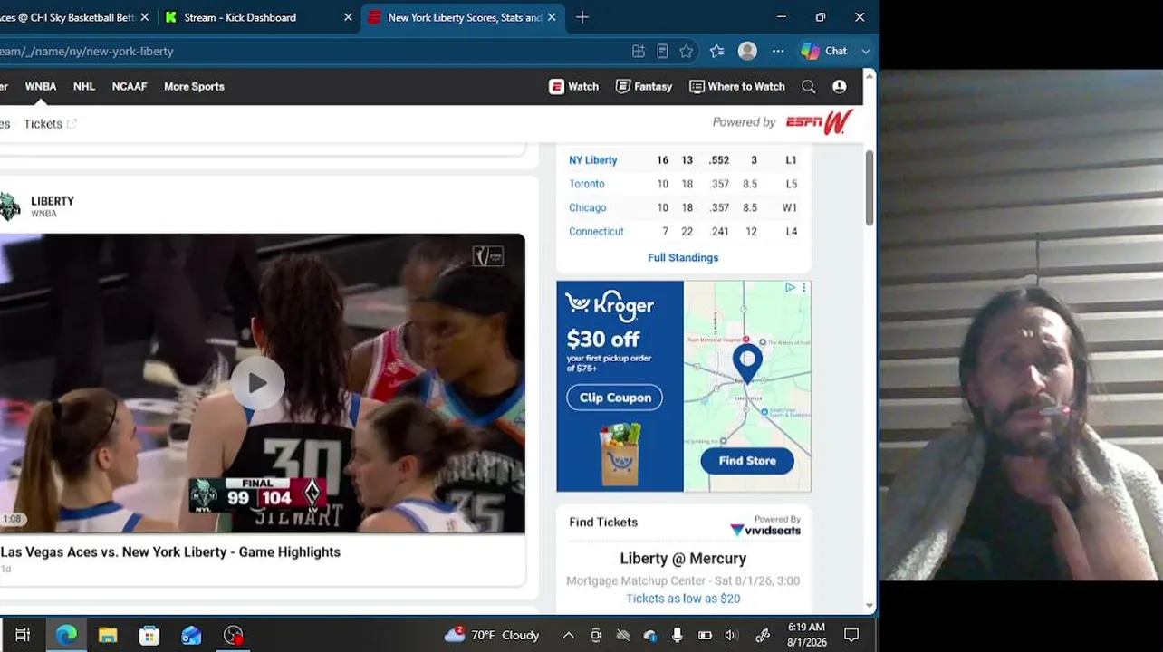Viewport: 1163px width, 652px height.
Task: Select the New York Liberty Scores tab
Action: 464,17
